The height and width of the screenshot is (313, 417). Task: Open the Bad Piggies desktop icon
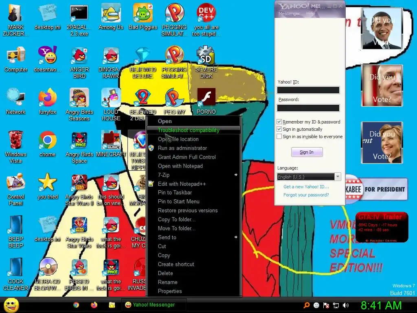tap(143, 16)
